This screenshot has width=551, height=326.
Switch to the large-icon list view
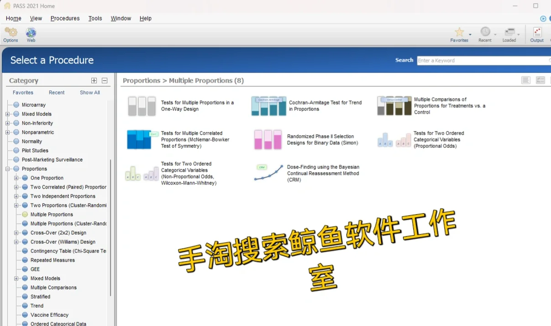point(526,80)
